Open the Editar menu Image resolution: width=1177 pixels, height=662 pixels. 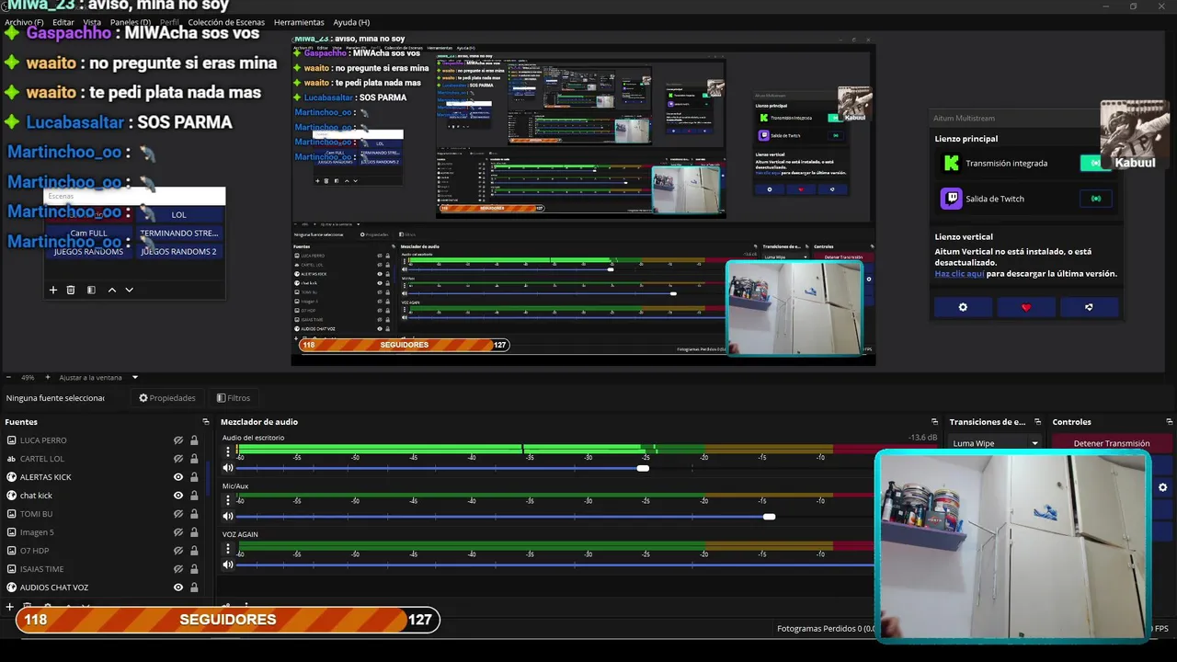[x=63, y=22]
